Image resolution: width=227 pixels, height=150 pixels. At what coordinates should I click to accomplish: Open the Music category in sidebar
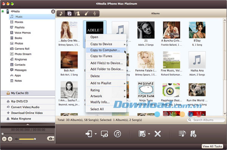(32, 17)
